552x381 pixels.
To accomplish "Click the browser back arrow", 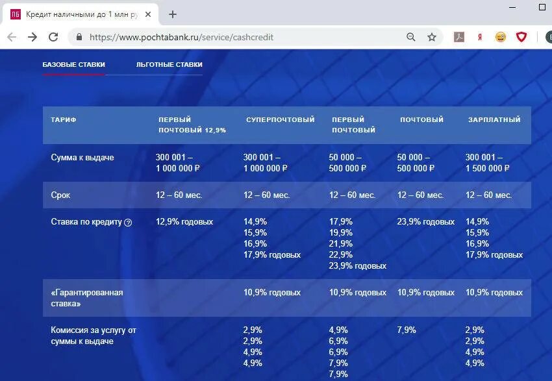I will (x=12, y=37).
